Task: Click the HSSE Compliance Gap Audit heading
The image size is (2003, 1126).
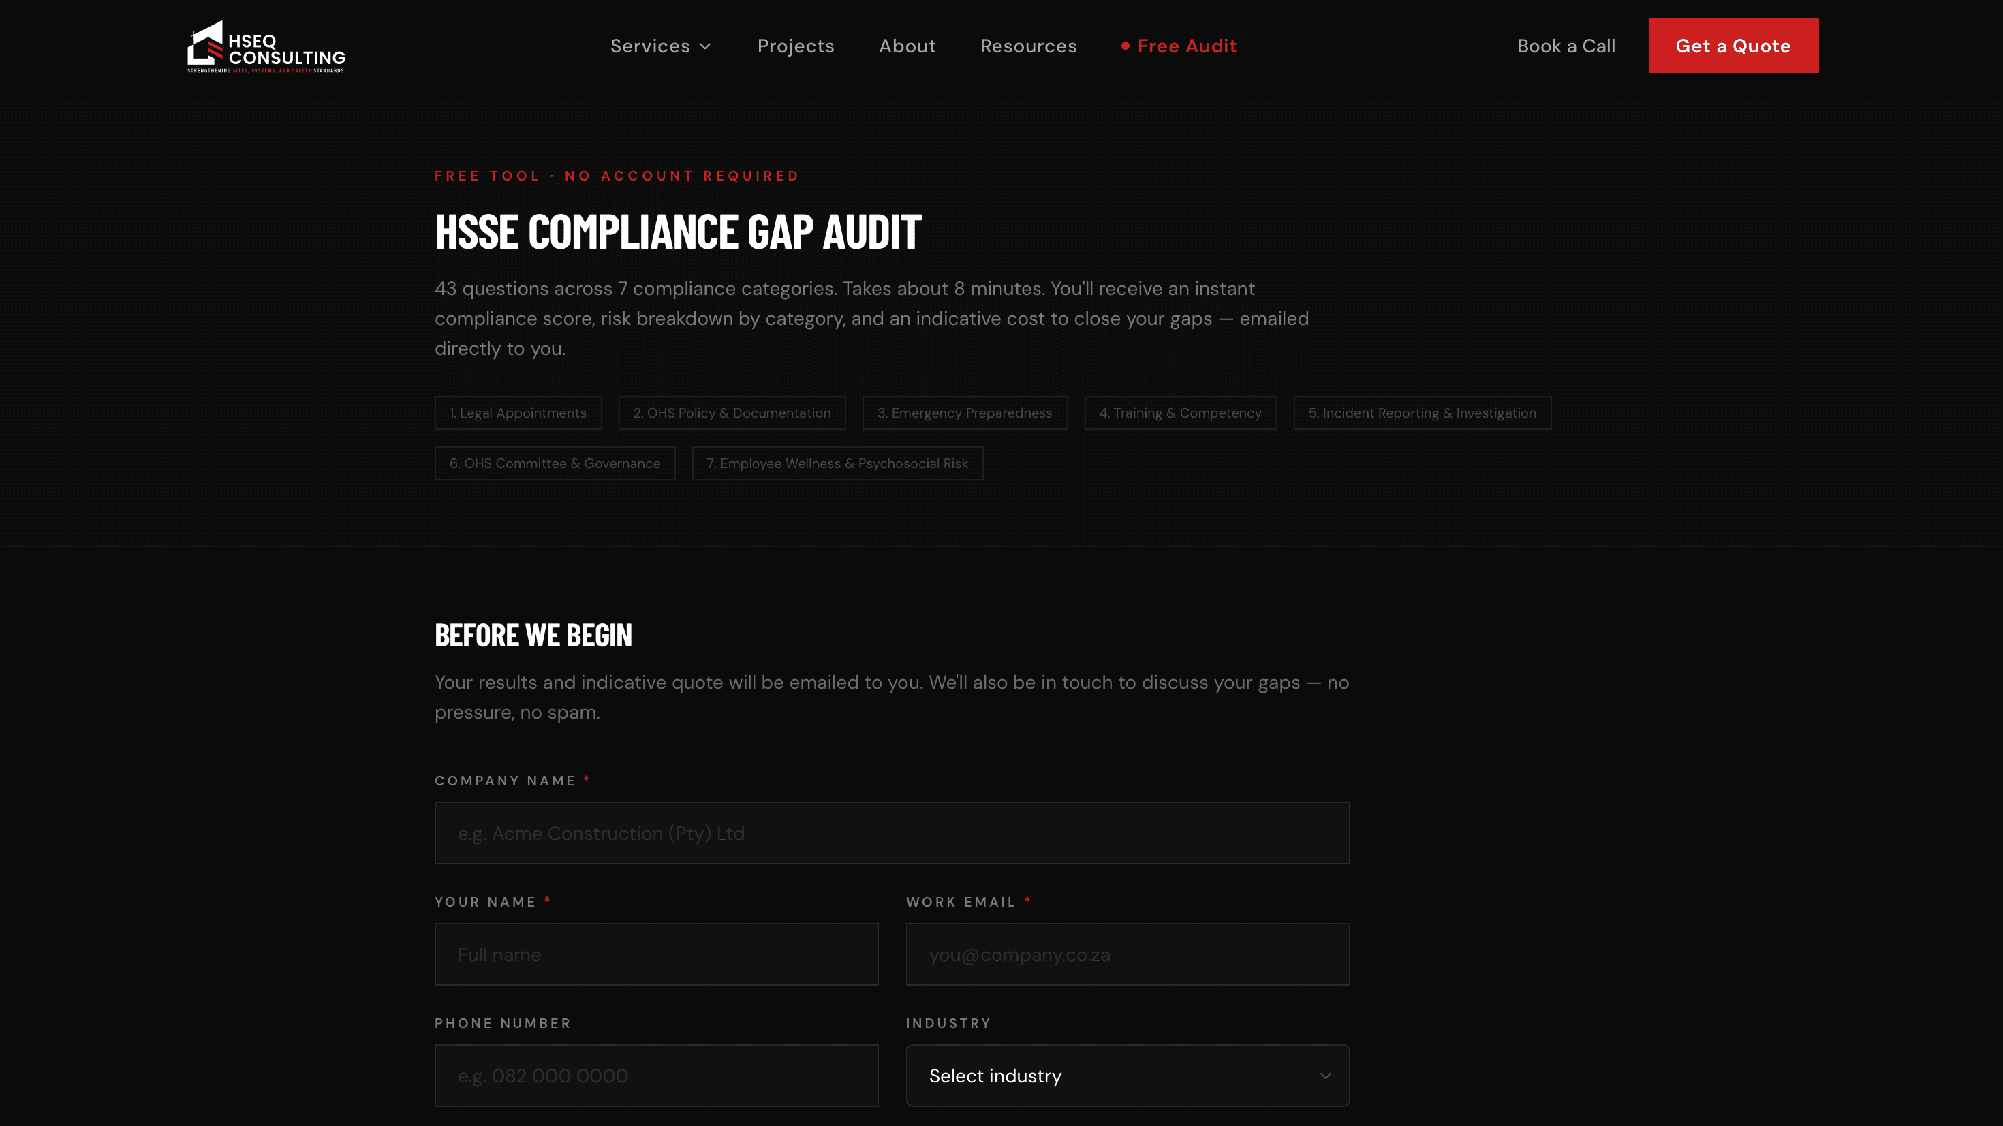Action: click(678, 231)
